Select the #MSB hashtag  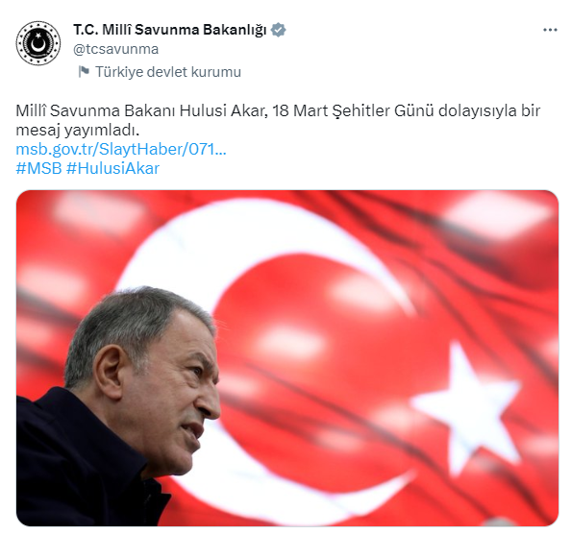(x=38, y=168)
